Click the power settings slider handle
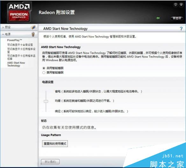The height and width of the screenshot is (168, 186). (46, 101)
